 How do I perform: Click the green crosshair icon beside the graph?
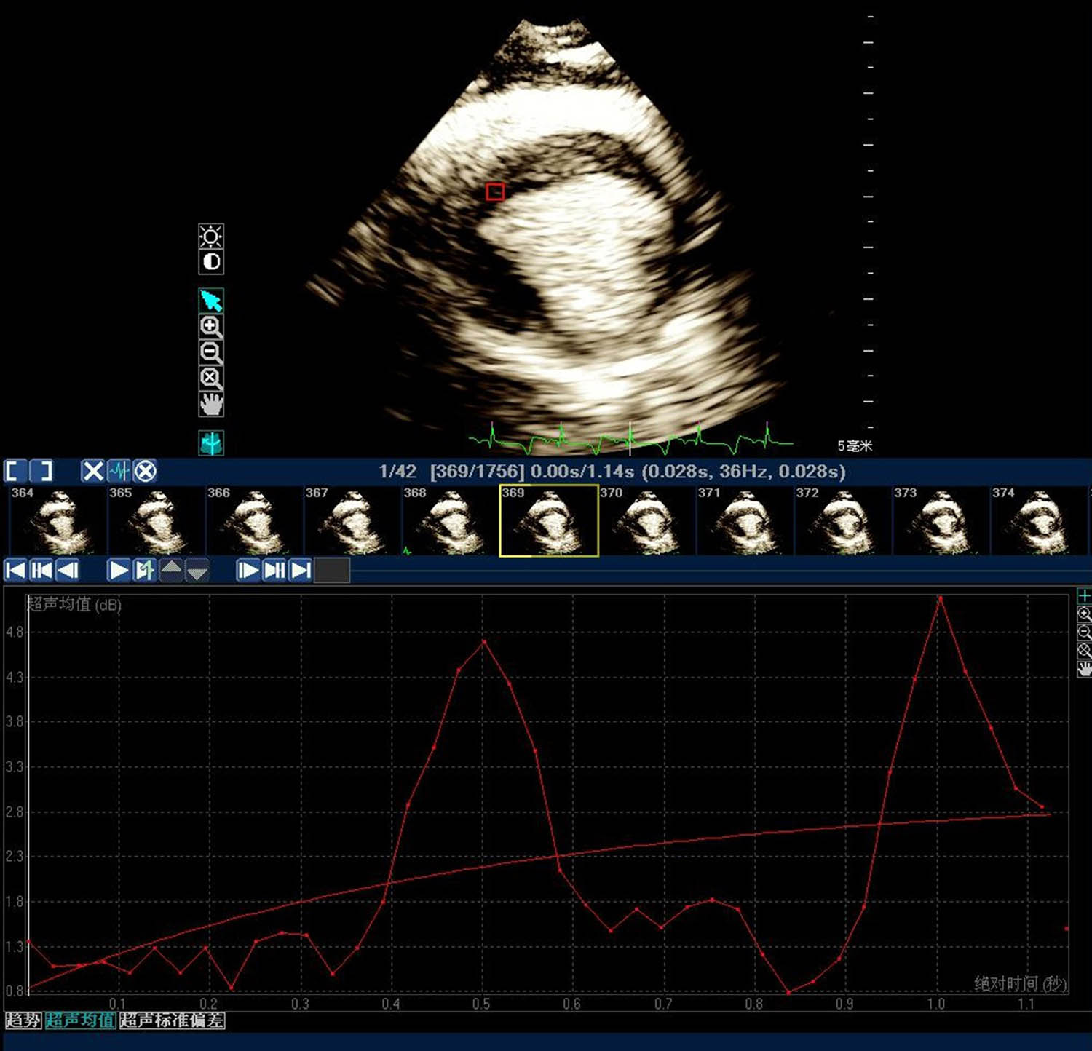tap(1084, 595)
